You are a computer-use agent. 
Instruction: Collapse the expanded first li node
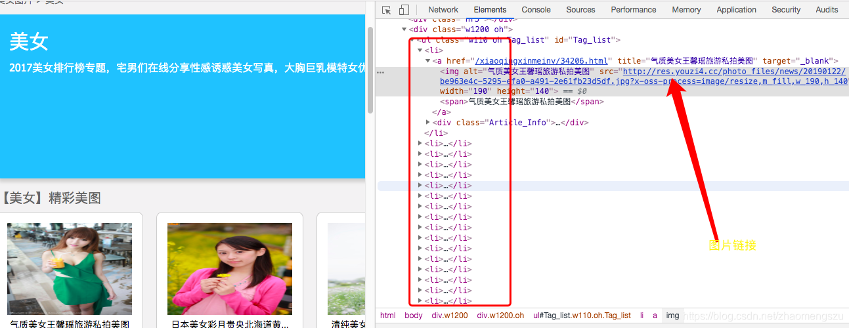pyautogui.click(x=420, y=51)
